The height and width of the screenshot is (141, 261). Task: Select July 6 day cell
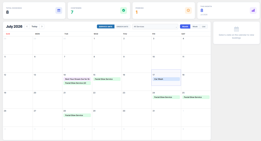pyautogui.click(x=47, y=64)
